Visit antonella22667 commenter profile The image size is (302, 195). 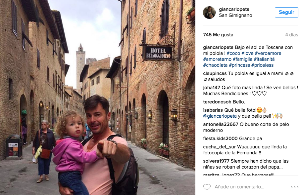point(221,124)
